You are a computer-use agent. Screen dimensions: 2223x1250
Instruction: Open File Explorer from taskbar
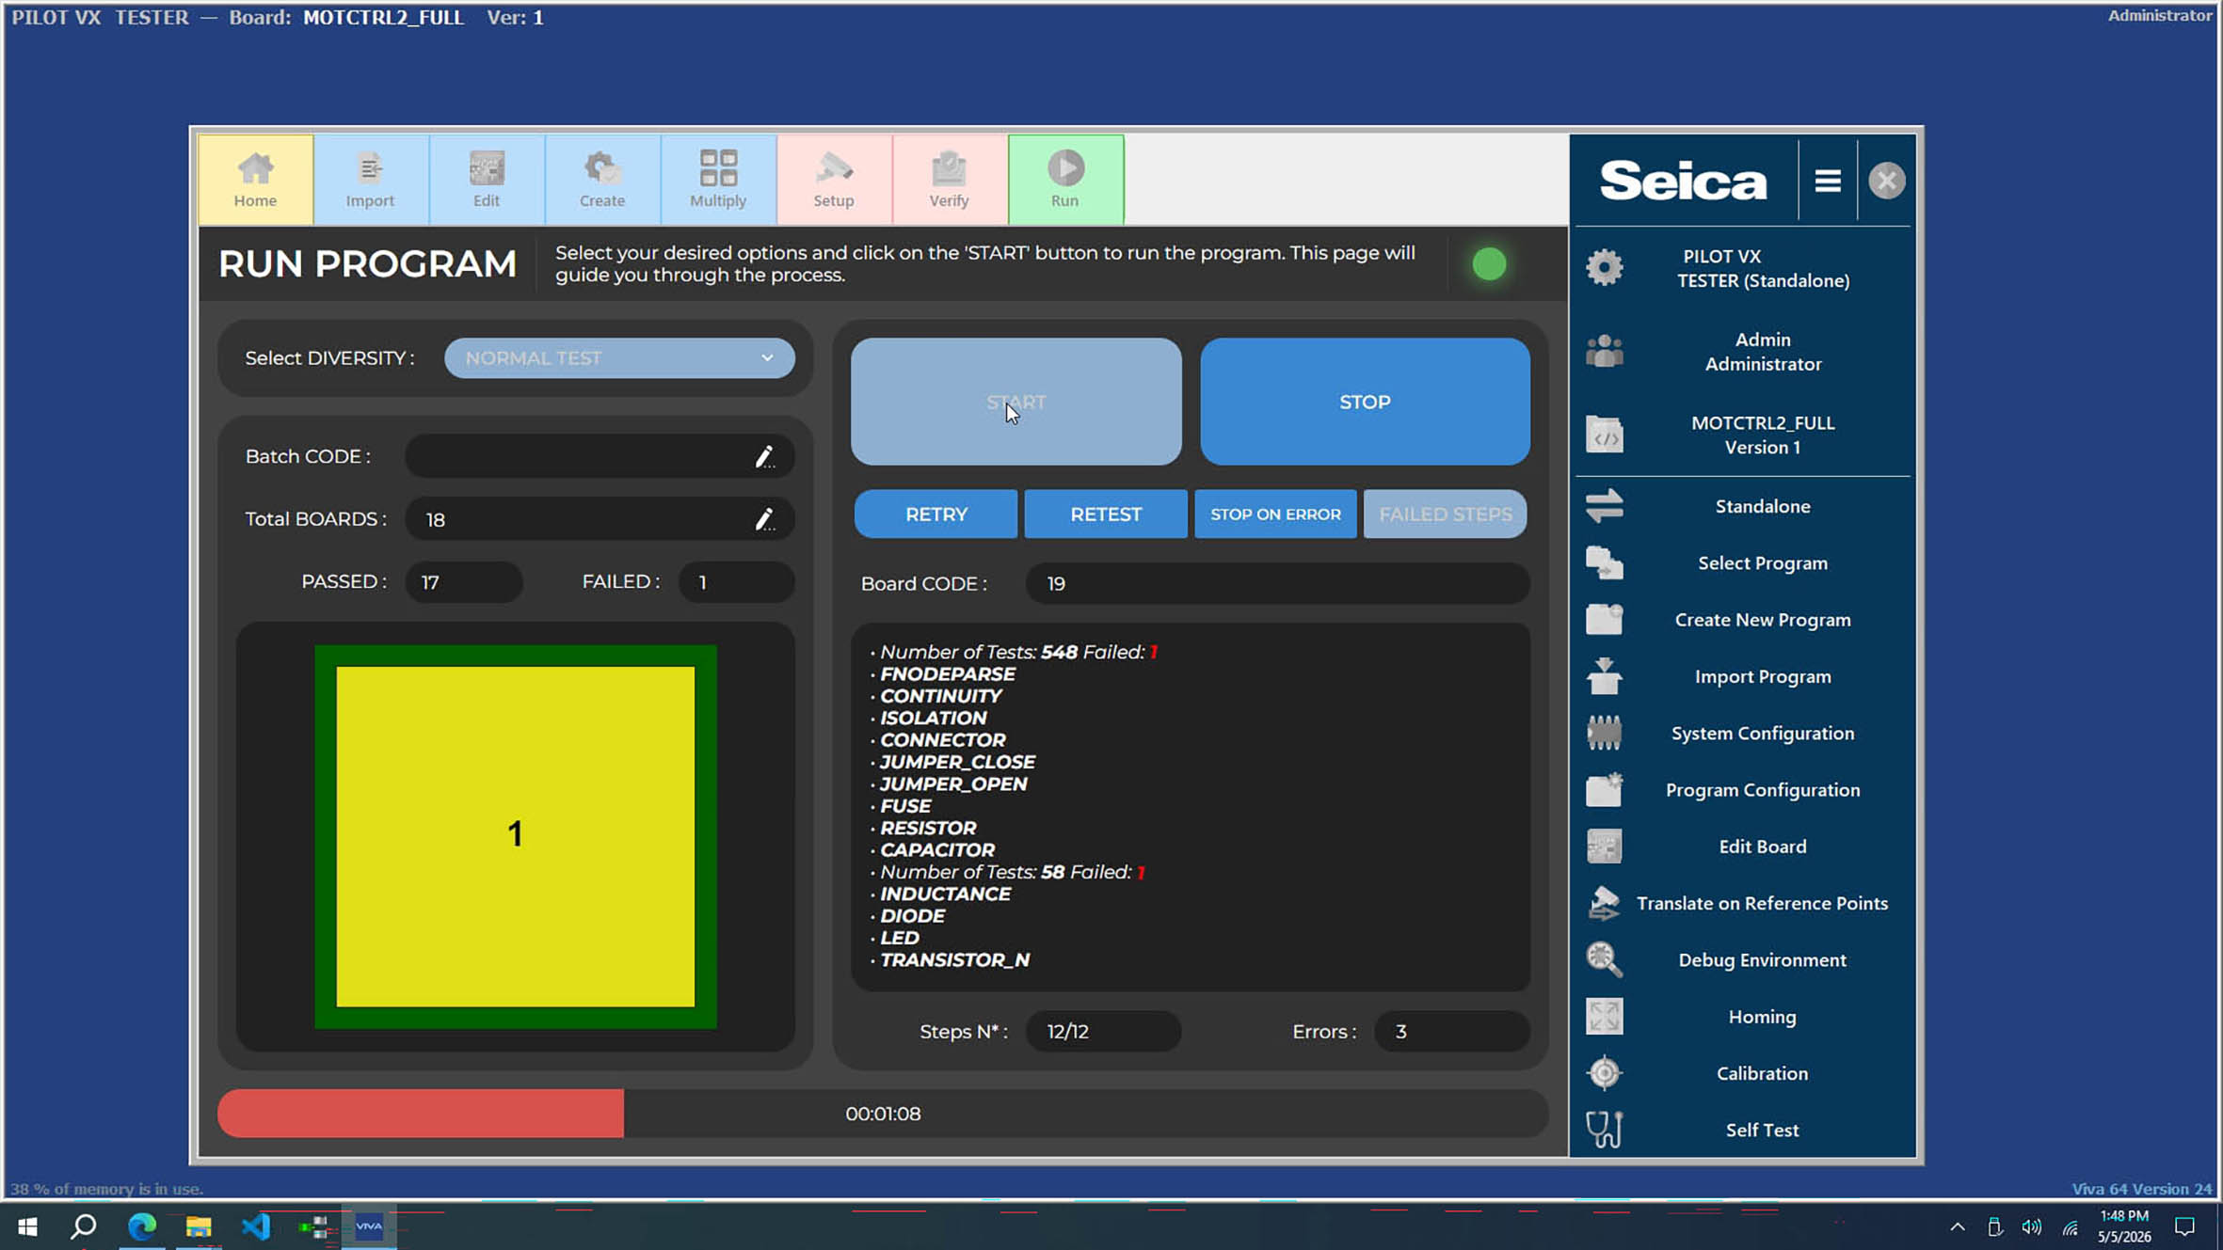tap(199, 1226)
